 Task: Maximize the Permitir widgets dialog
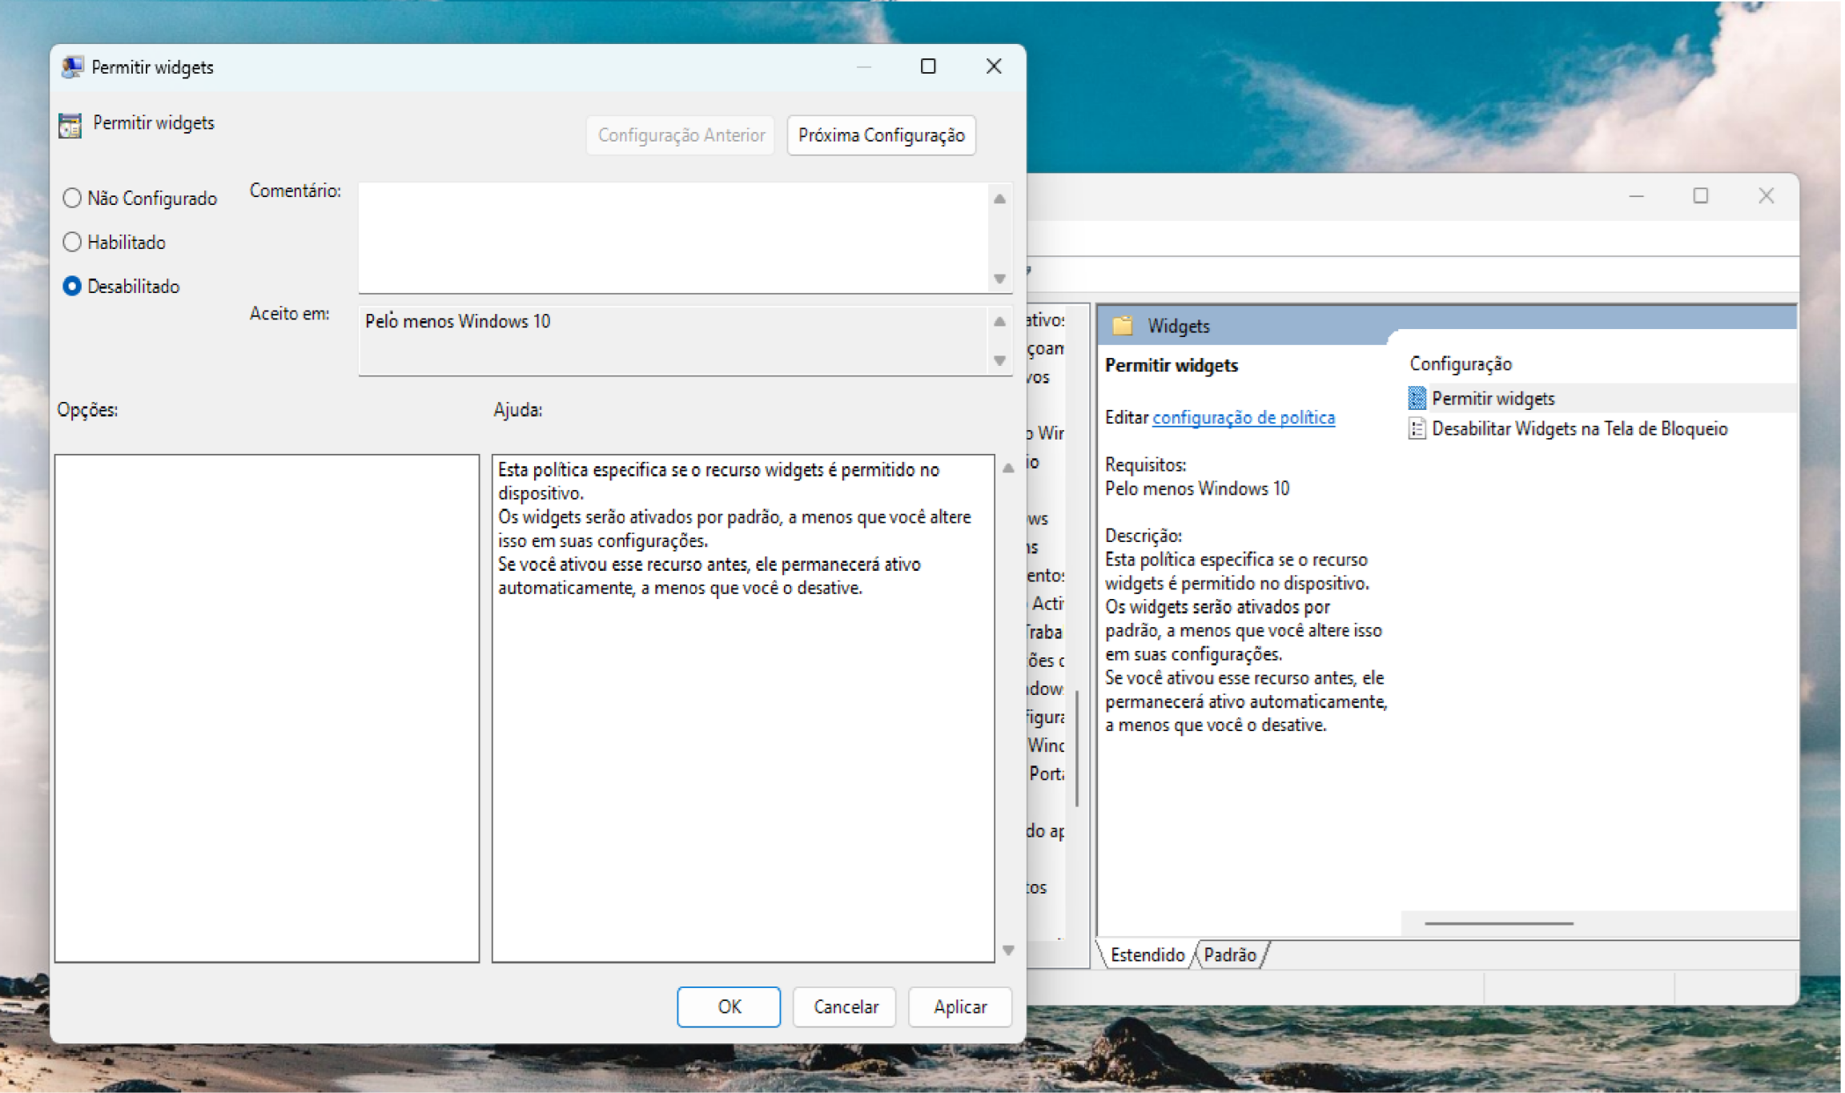point(928,66)
